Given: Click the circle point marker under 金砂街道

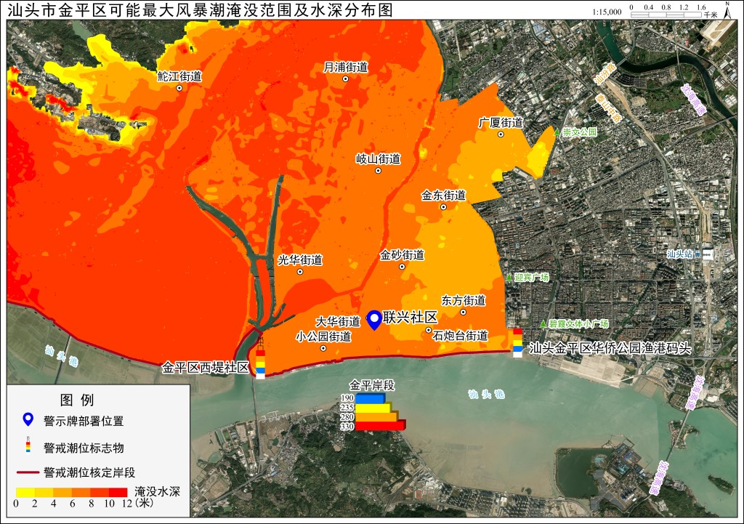Looking at the screenshot, I should 402,267.
